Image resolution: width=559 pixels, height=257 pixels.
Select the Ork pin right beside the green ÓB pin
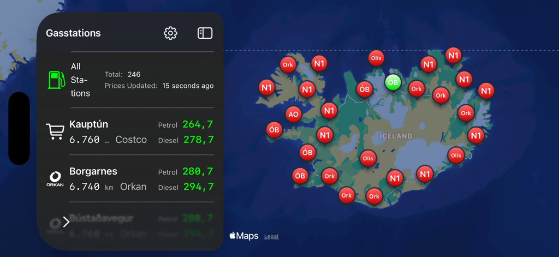point(417,89)
